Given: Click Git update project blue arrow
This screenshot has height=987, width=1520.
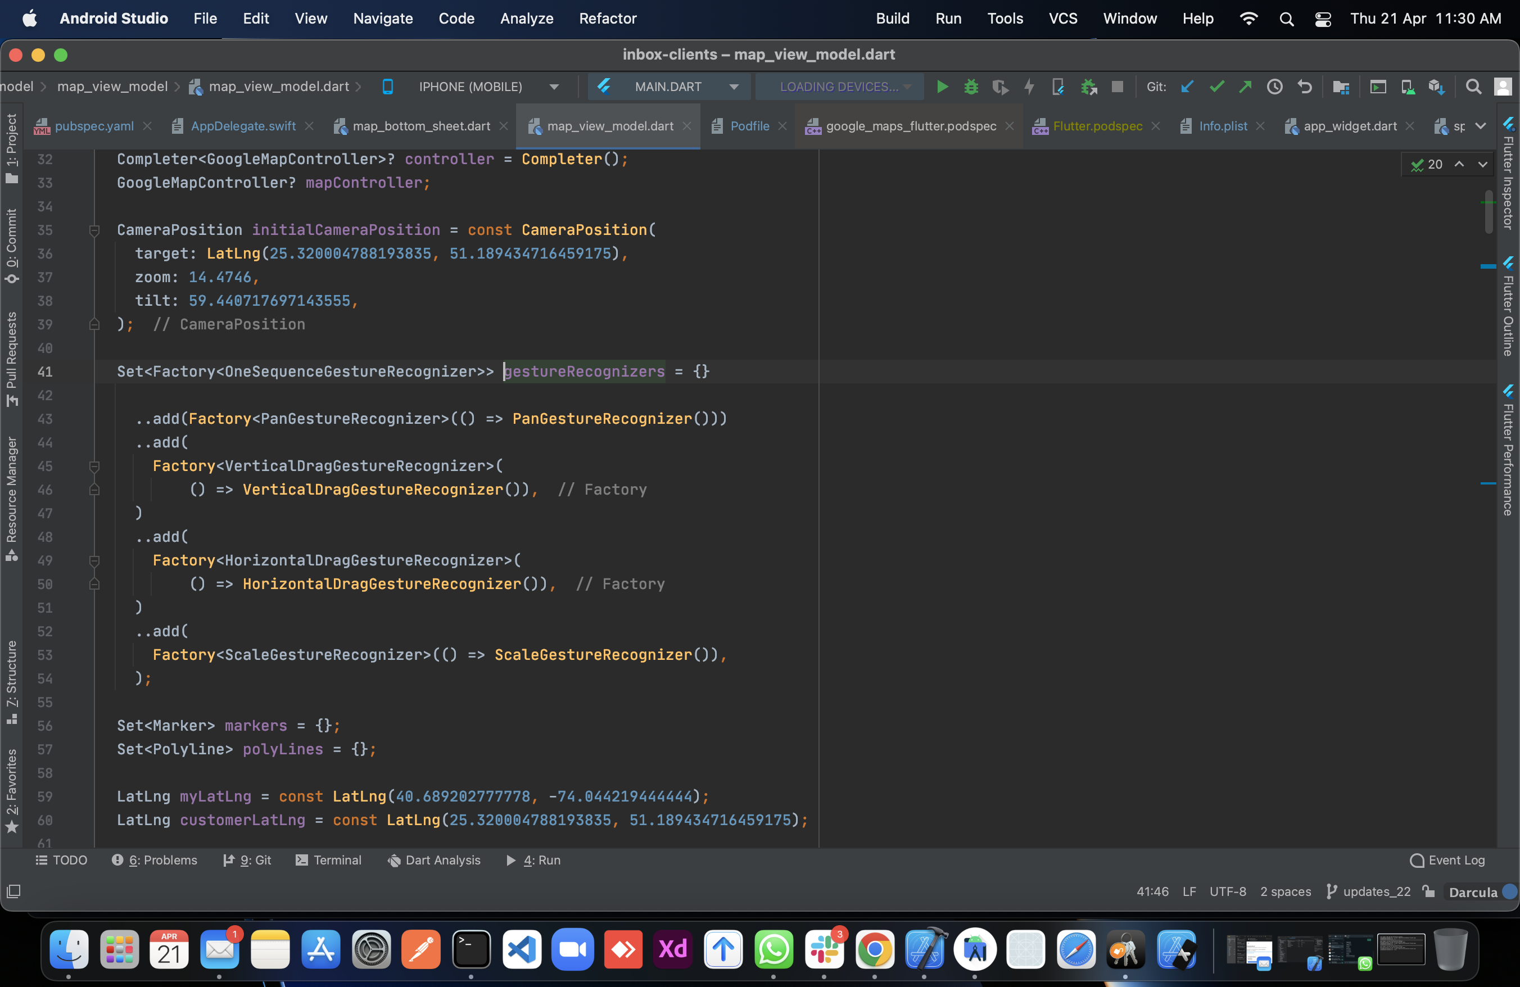Looking at the screenshot, I should click(x=1187, y=87).
